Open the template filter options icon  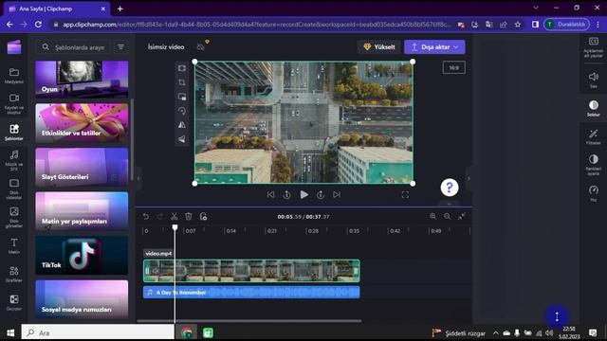pos(121,46)
